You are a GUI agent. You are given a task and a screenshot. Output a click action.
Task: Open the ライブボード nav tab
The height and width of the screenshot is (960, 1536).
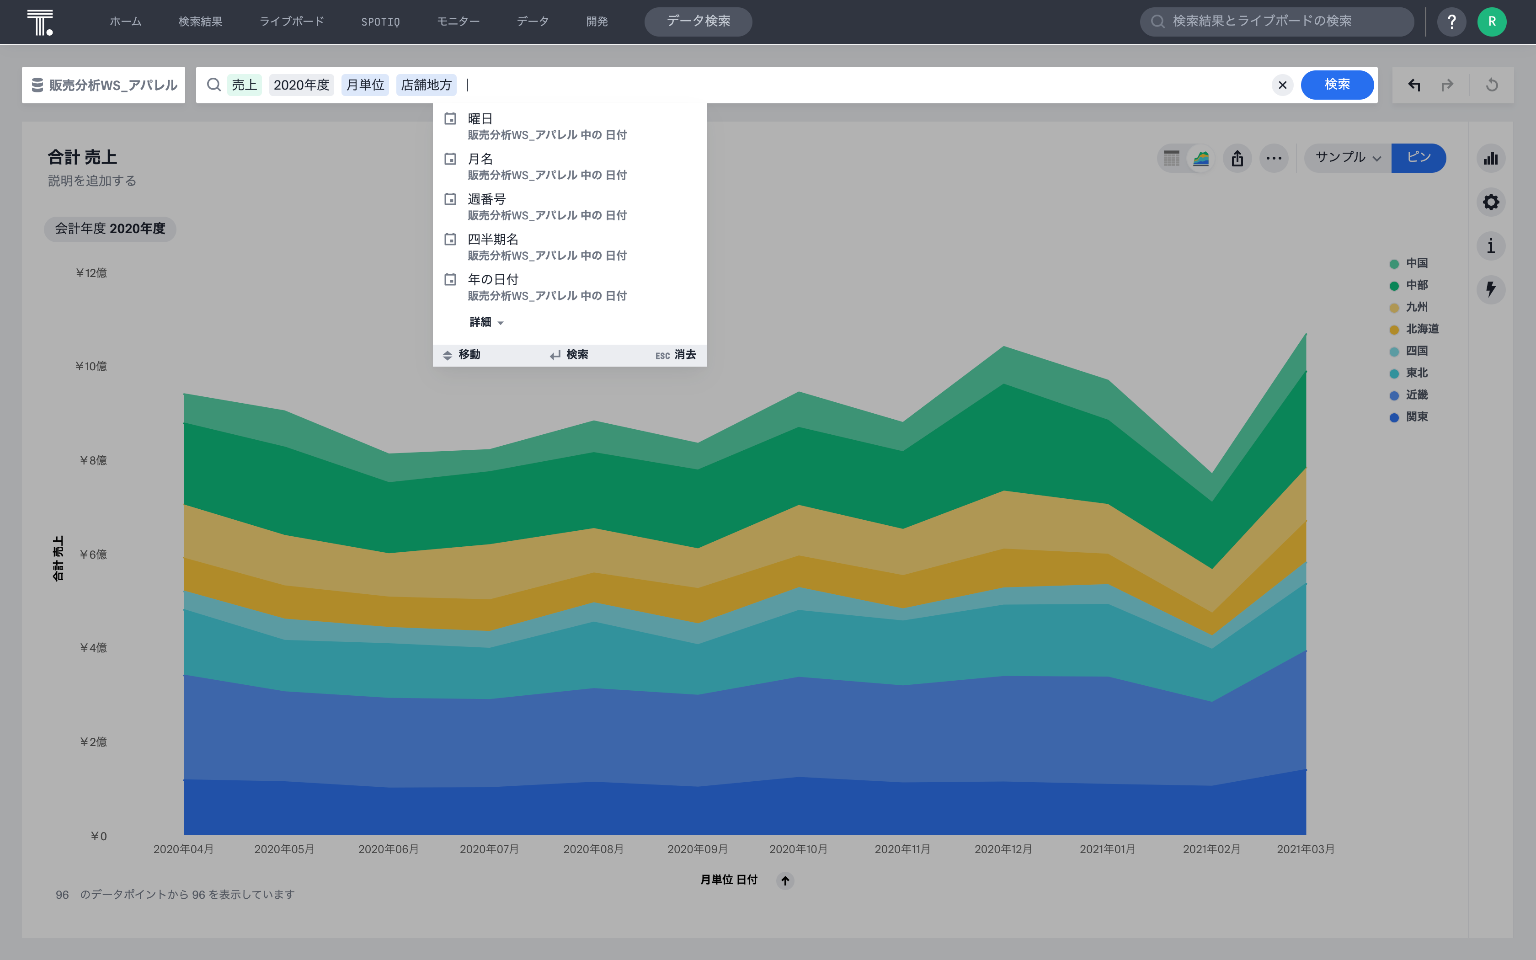[x=291, y=21]
